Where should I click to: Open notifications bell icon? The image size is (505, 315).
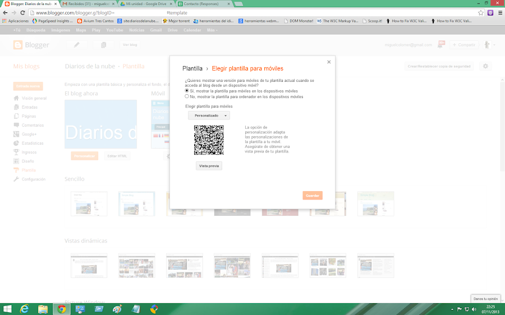[440, 44]
